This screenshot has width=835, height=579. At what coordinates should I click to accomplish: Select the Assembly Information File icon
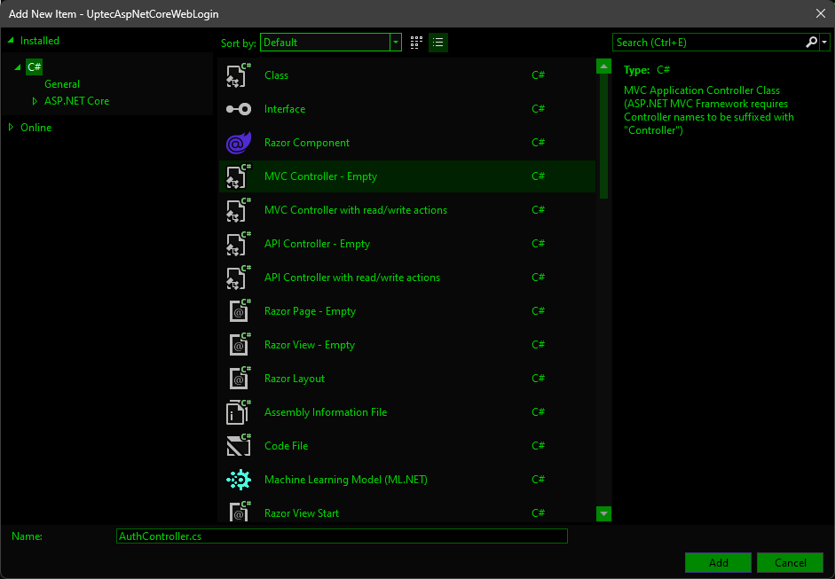[x=238, y=412]
